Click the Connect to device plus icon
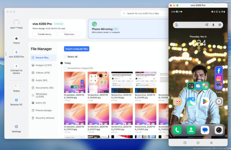 tap(16, 66)
